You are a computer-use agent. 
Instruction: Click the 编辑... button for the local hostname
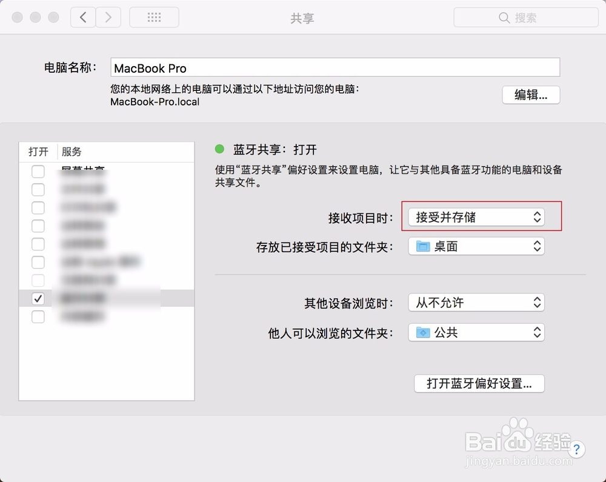click(531, 95)
